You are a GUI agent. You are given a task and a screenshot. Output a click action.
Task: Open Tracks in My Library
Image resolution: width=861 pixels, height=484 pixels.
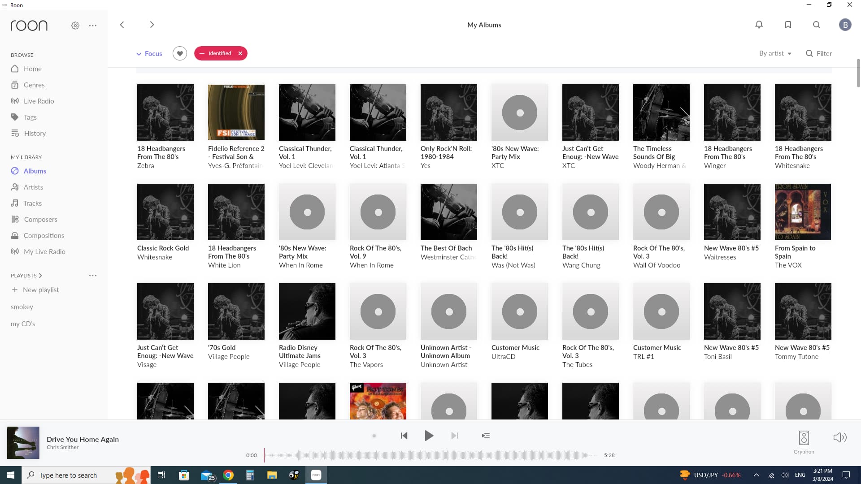pos(26,203)
